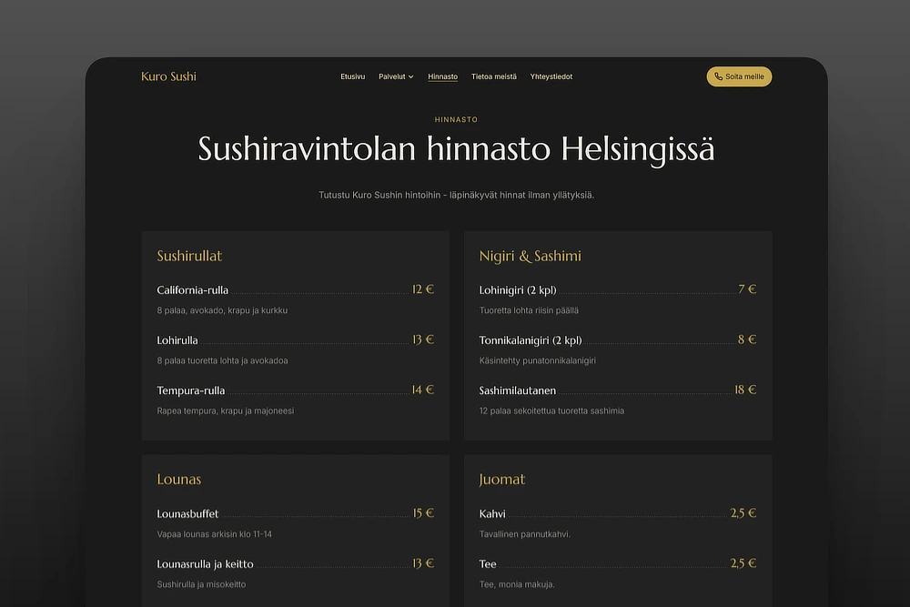Click description Tuoretta lohta riisin päällä
910x607 pixels.
(x=529, y=310)
